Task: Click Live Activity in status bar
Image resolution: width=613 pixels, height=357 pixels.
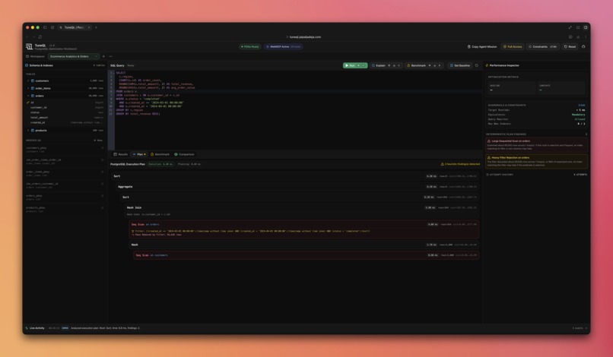Action: tap(35, 328)
